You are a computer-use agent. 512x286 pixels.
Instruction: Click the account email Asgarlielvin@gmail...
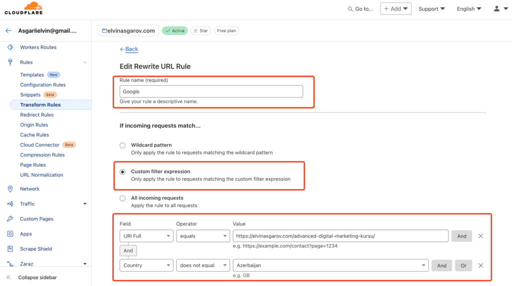(x=47, y=30)
